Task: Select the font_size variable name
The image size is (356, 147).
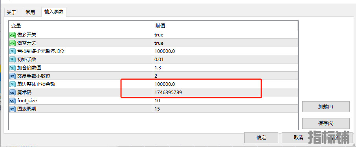Action: (x=27, y=101)
